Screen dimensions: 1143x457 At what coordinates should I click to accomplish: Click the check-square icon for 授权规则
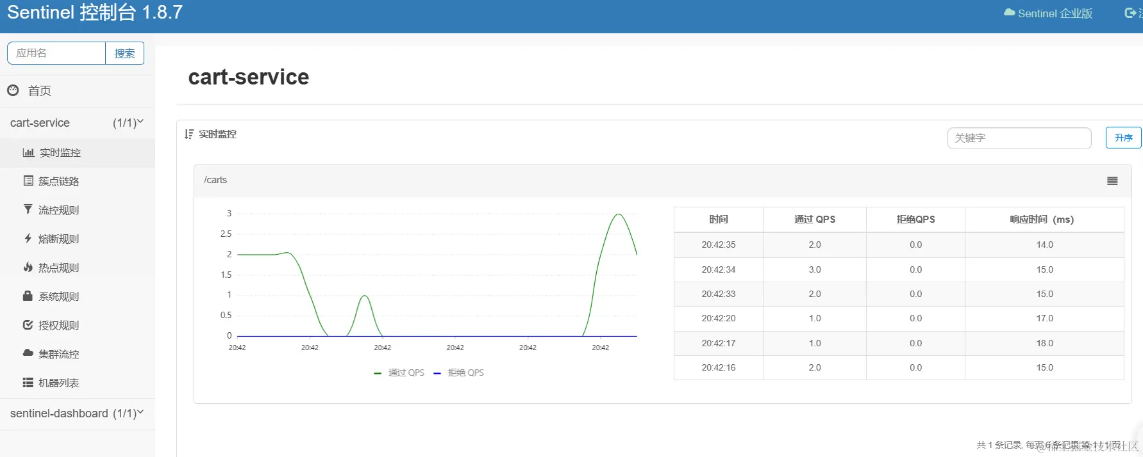28,325
